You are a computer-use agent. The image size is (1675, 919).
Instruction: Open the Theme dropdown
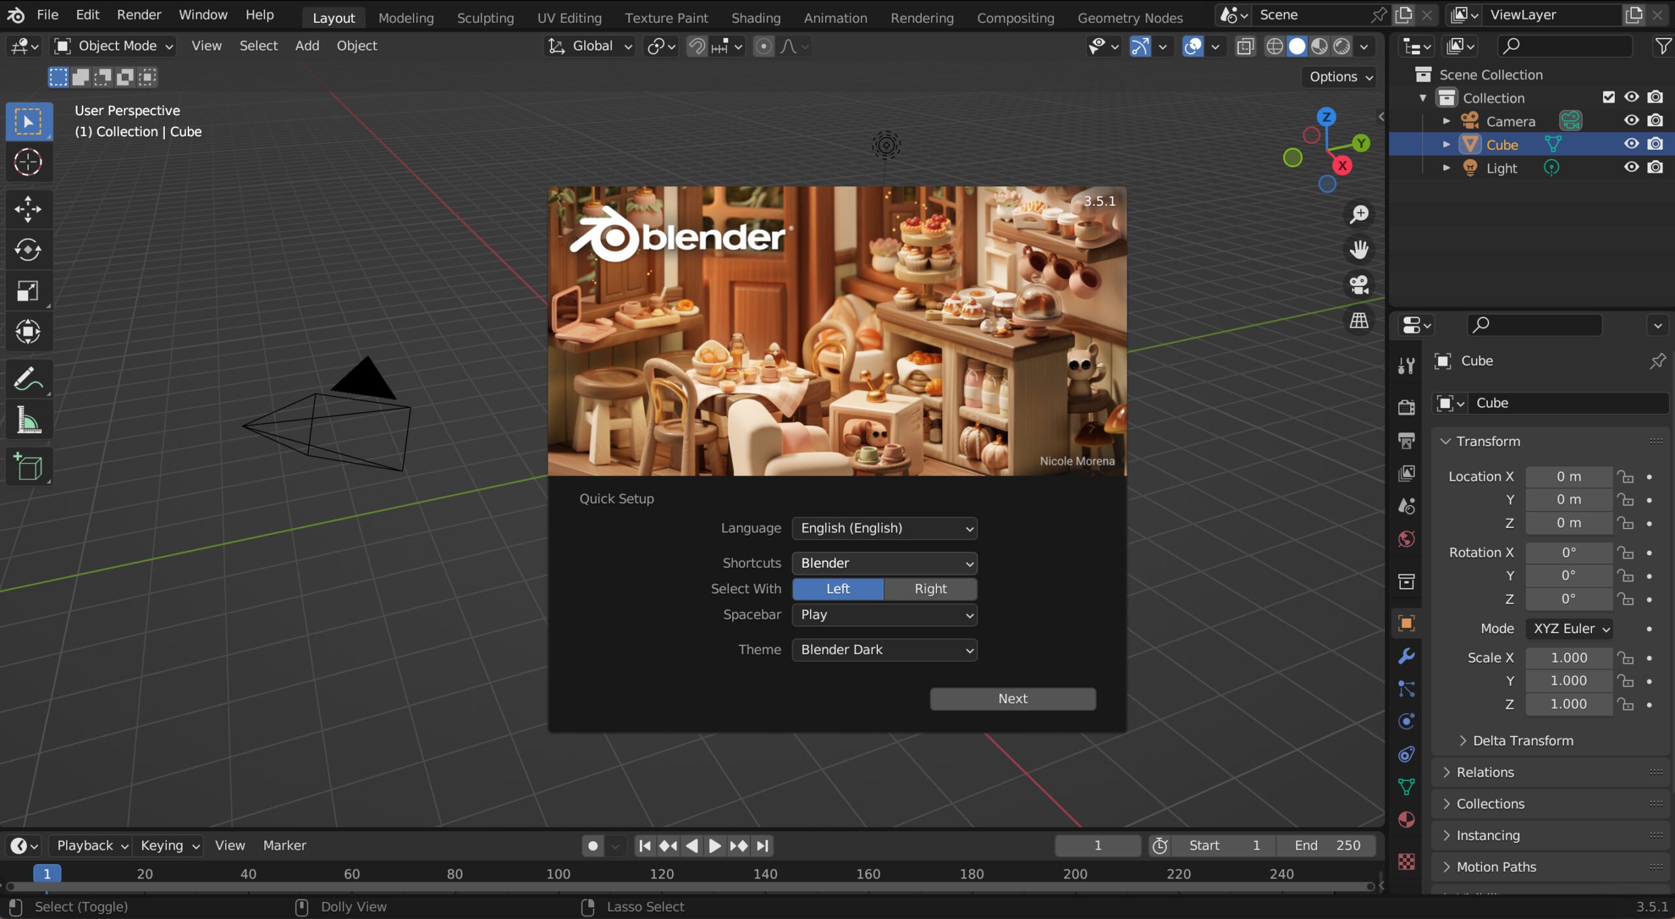(884, 650)
